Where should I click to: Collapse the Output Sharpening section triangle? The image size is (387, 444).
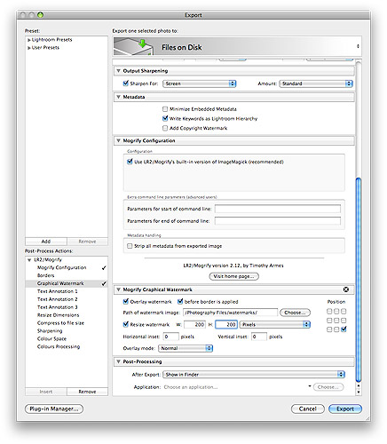click(118, 71)
